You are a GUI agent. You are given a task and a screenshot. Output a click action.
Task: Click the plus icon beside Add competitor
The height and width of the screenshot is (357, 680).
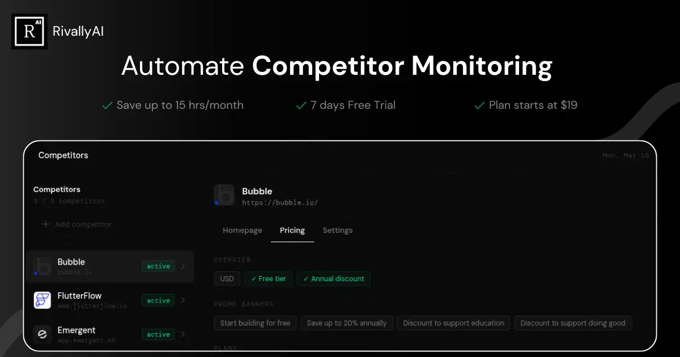click(x=46, y=224)
